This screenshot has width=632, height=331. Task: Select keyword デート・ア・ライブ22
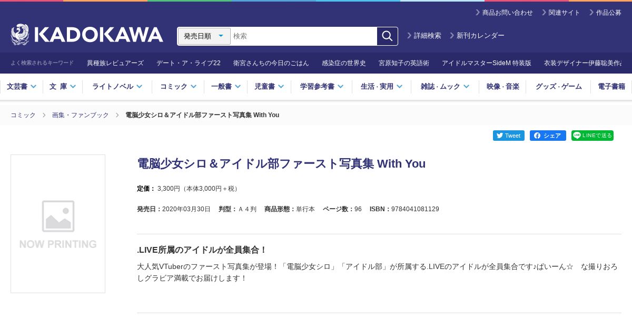[189, 63]
